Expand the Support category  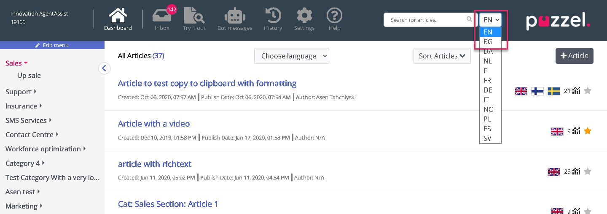tap(21, 92)
